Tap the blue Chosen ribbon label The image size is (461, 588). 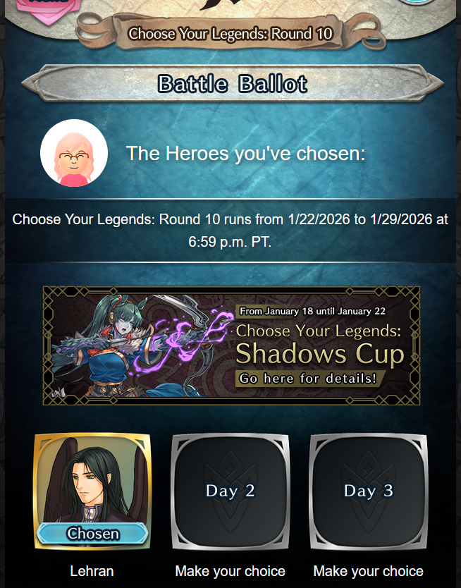(x=92, y=533)
